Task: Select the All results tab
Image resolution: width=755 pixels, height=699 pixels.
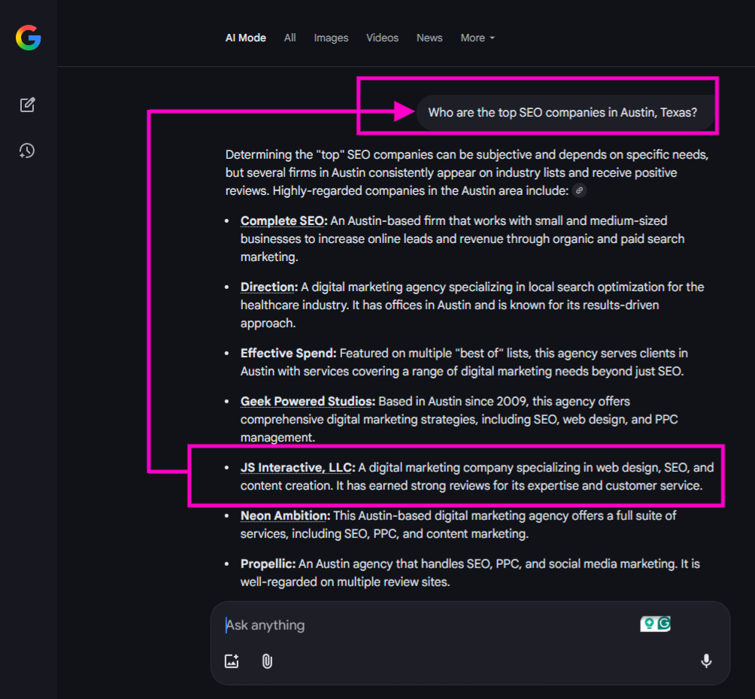Action: coord(290,38)
